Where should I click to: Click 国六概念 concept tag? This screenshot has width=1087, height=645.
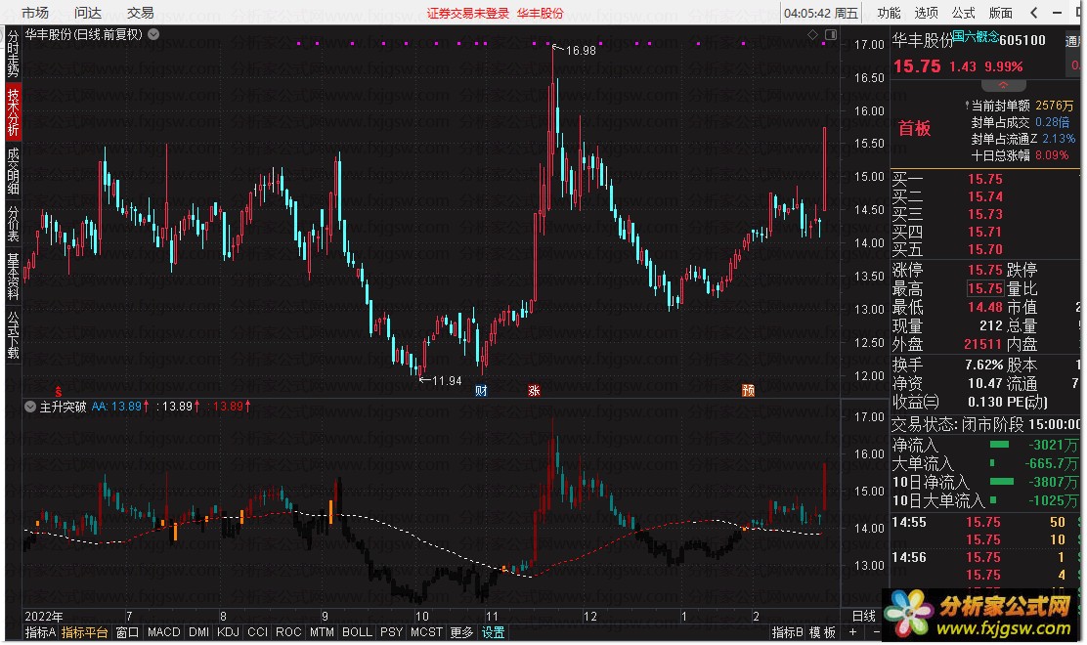tap(977, 36)
